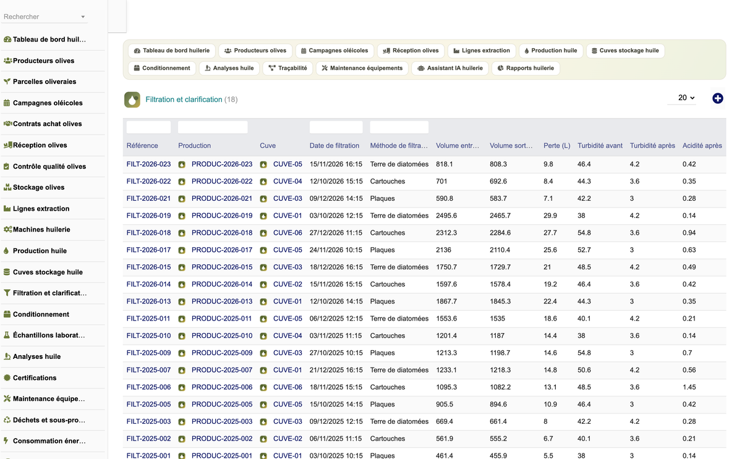Click the Réception olives truck icon in sidebar
742x459 pixels.
click(x=7, y=145)
